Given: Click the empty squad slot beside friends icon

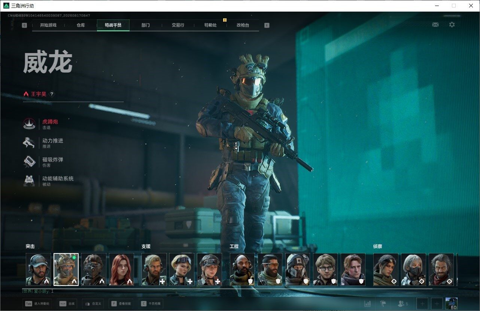Looking at the screenshot, I should click(422, 304).
